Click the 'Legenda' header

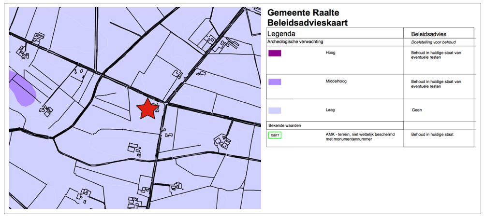pos(281,33)
